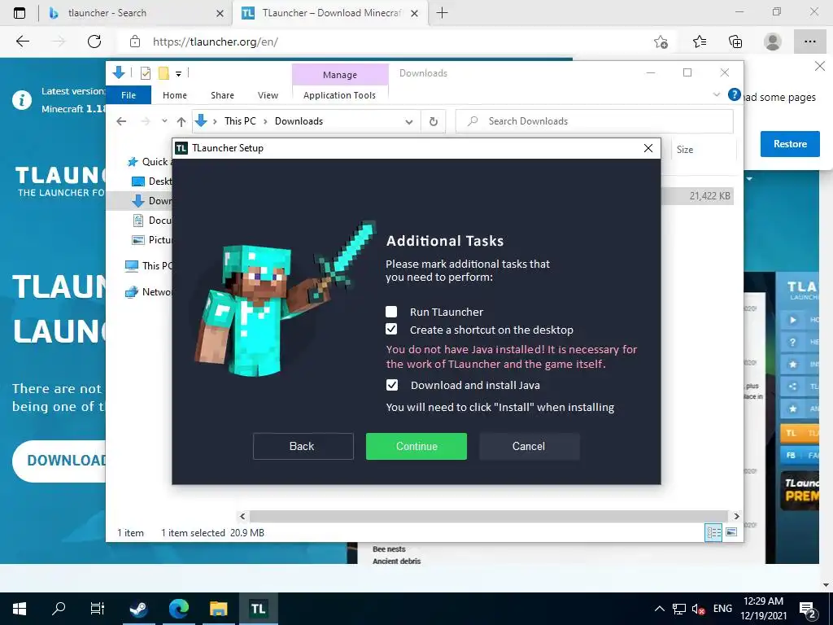Open File Explorer taskbar icon

218,609
